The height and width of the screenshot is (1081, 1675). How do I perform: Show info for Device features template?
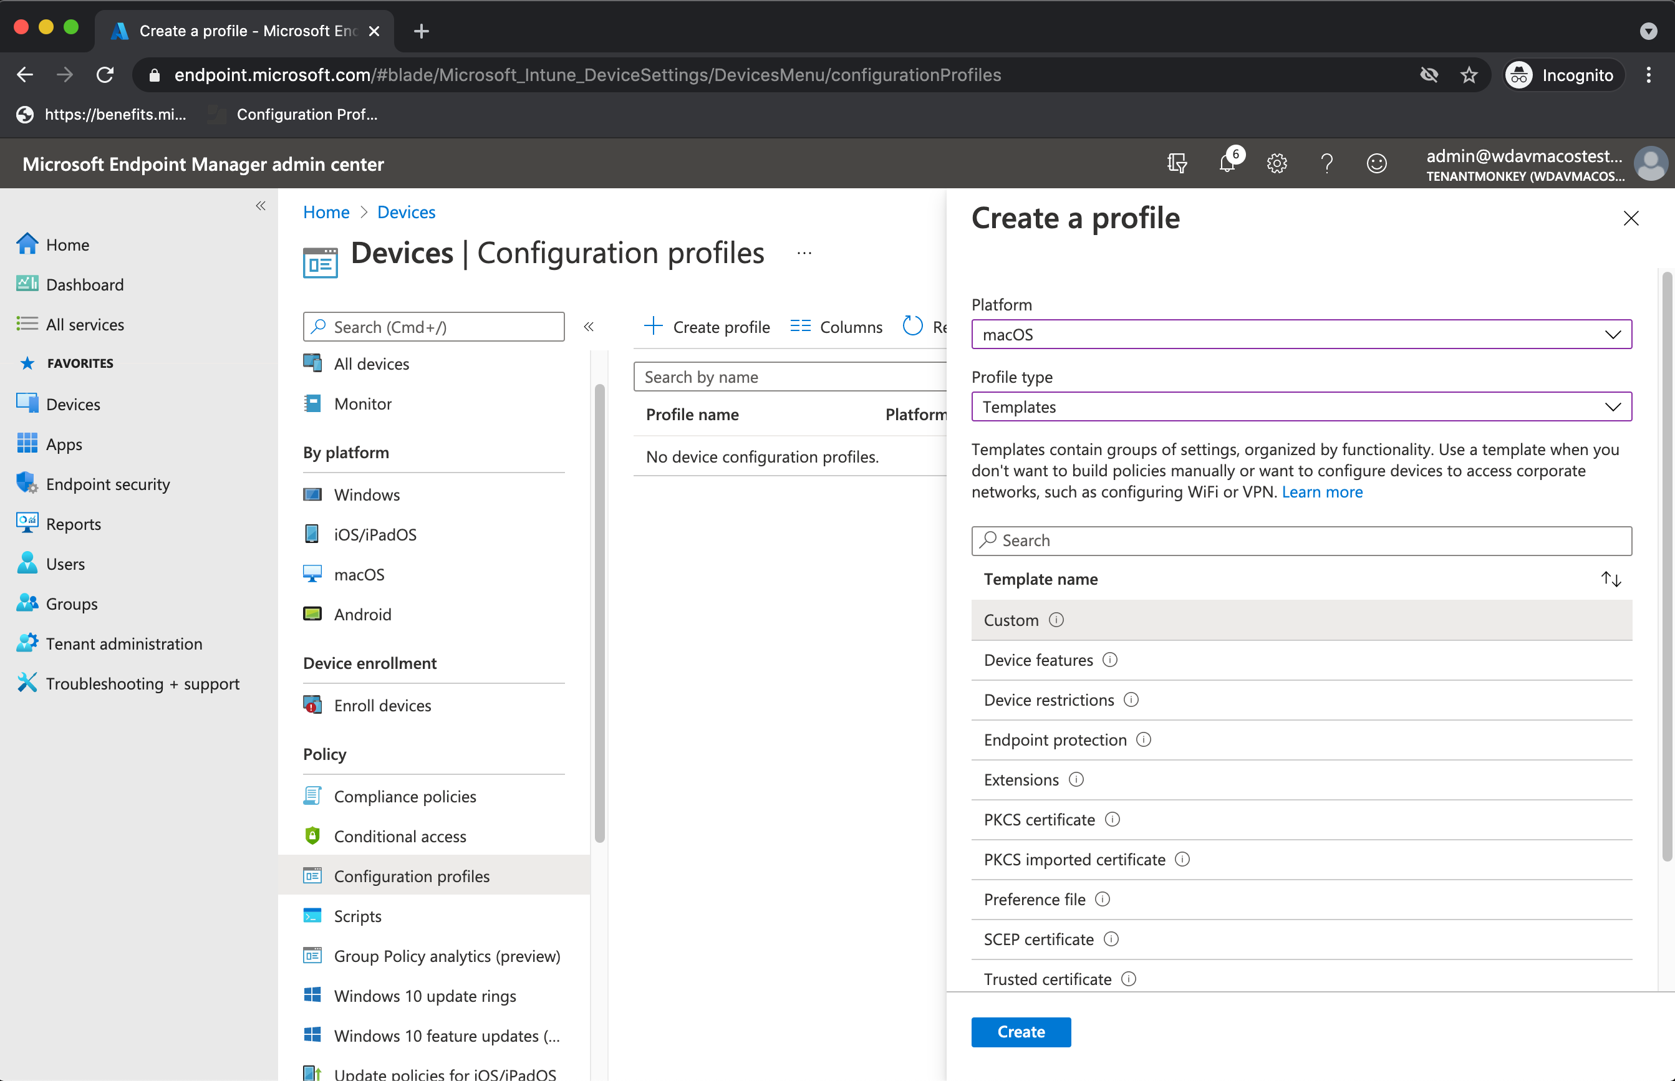coord(1110,660)
